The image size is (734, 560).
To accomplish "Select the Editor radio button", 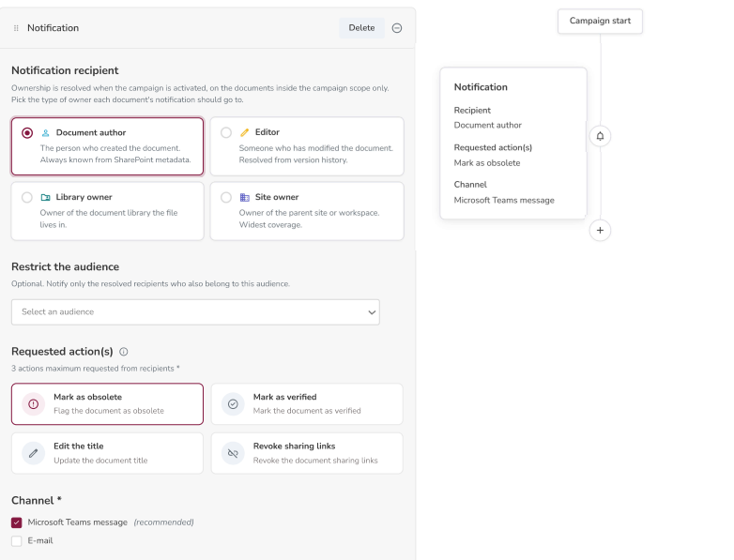I will click(226, 133).
